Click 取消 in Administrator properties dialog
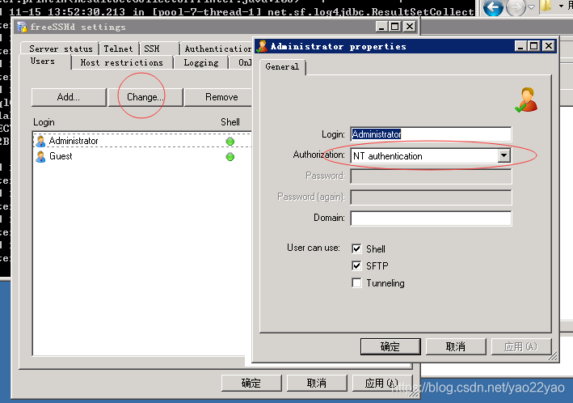This screenshot has height=403, width=573. click(x=456, y=346)
